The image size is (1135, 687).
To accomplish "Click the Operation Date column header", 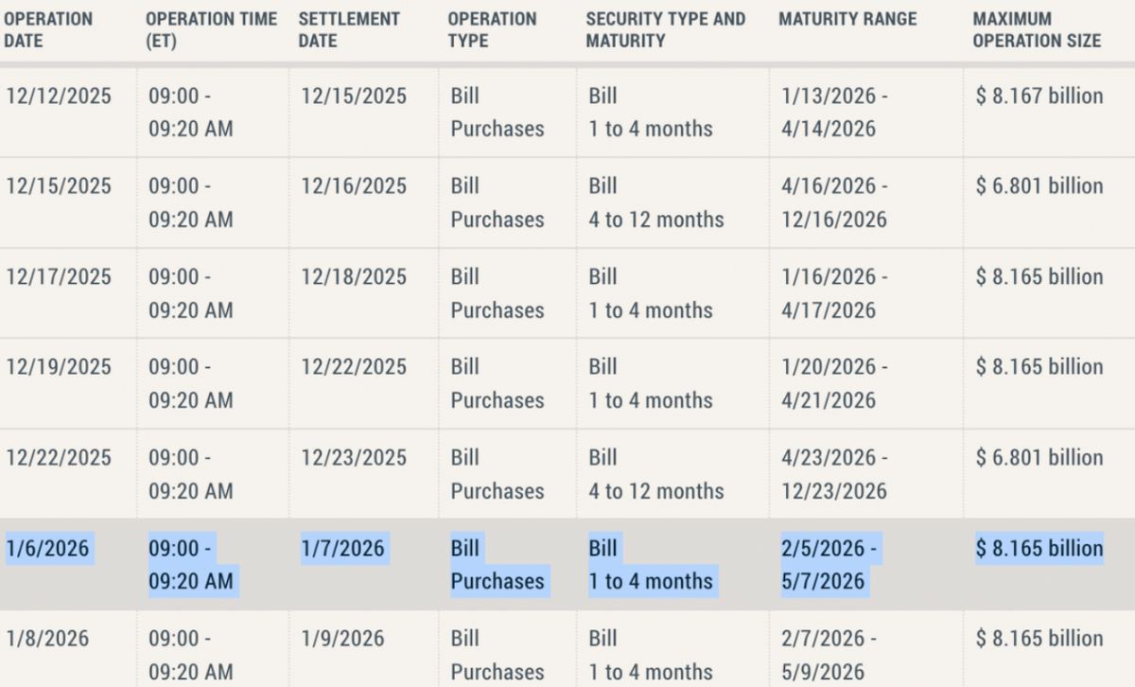I will [x=49, y=30].
